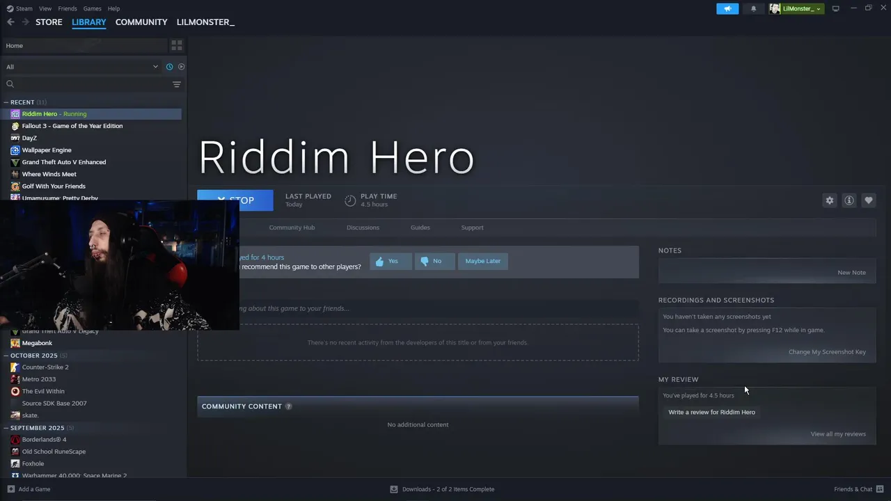Image resolution: width=891 pixels, height=501 pixels.
Task: Click the Maybe Later button
Action: [483, 261]
